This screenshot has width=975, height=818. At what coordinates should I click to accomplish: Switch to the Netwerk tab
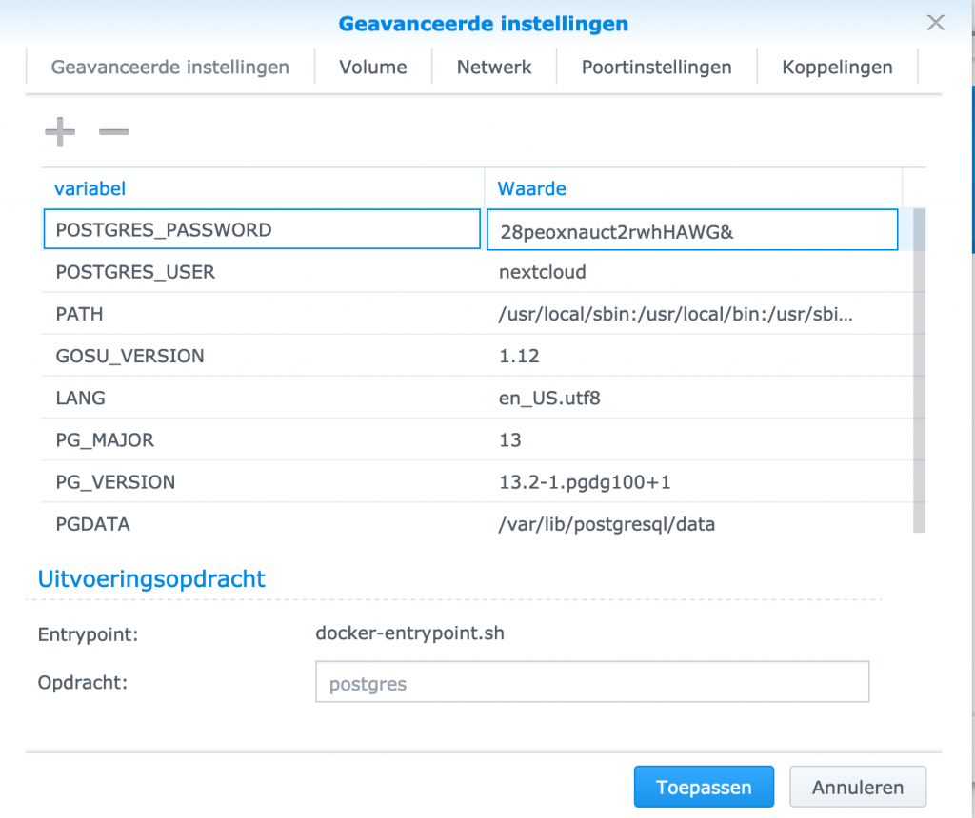pos(494,67)
